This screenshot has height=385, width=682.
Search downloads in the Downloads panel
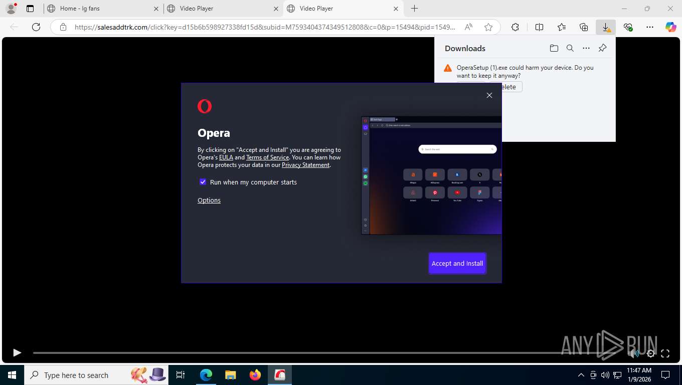pos(570,48)
